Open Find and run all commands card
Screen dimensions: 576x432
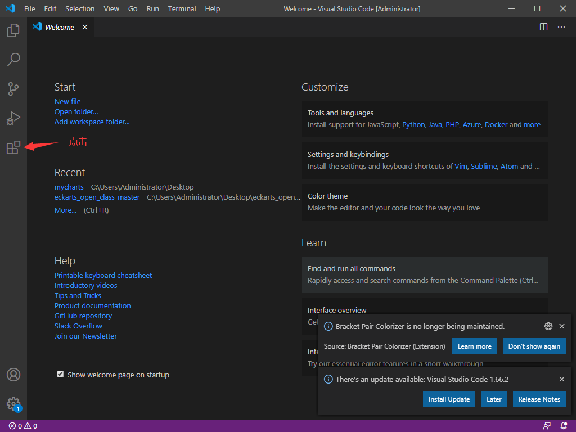click(425, 274)
